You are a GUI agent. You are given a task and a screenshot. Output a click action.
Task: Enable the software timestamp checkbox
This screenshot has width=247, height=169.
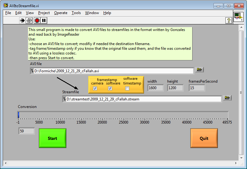127,89
